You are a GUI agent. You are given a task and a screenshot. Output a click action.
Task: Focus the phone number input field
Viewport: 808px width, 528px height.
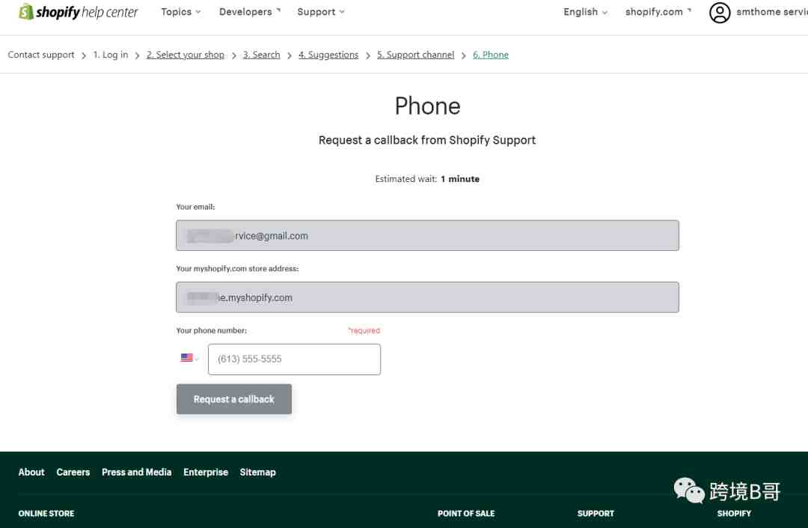point(294,359)
